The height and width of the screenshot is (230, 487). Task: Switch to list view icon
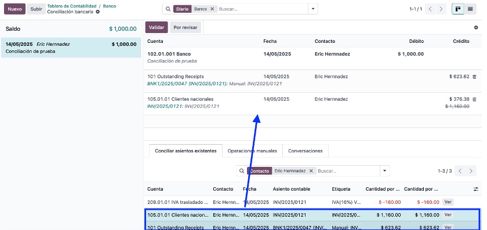470,9
